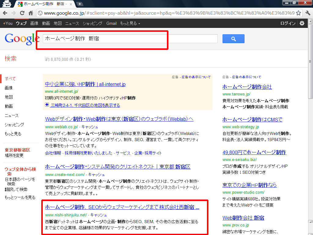This screenshot has height=235, width=313.
Task: Select 画像 in top black bar
Action: coord(34,23)
